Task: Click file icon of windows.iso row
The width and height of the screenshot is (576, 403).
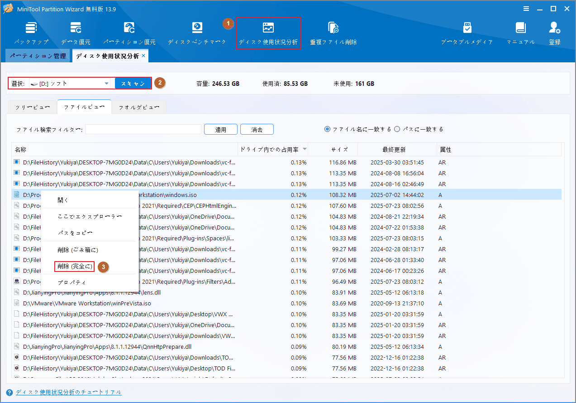Action: tap(17, 195)
